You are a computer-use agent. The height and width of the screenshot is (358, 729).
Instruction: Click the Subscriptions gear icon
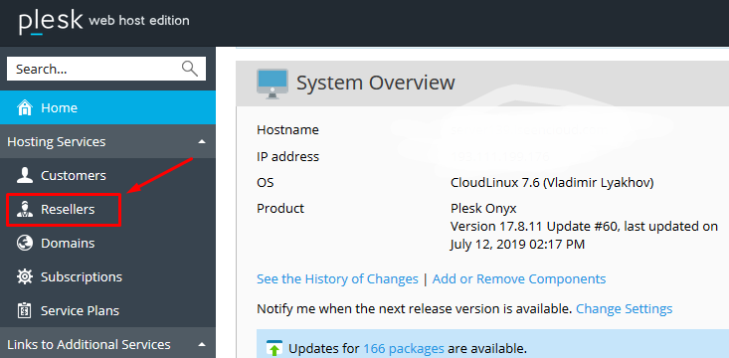click(x=24, y=276)
